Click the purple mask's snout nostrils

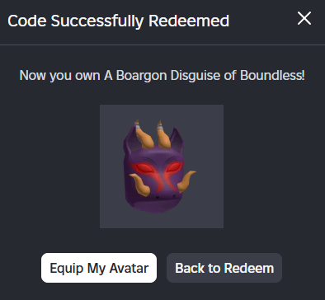click(x=166, y=197)
